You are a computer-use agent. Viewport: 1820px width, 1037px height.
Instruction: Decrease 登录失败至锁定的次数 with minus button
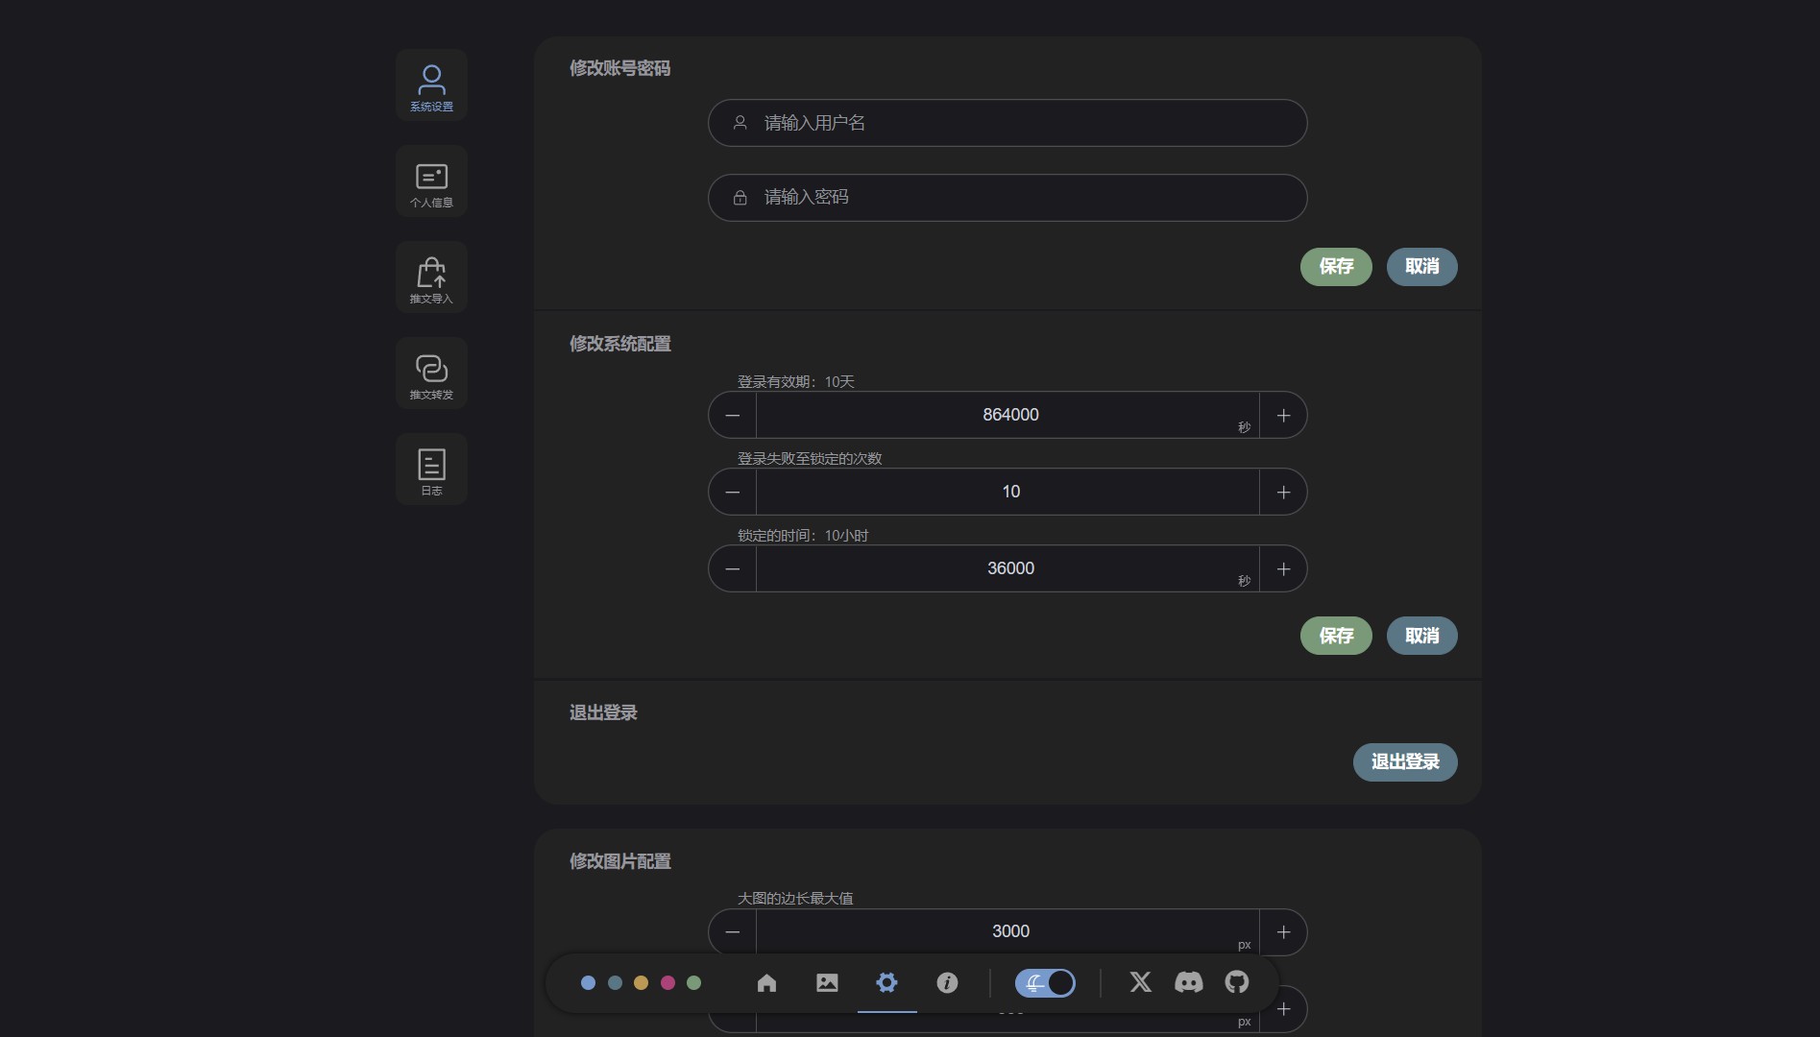click(733, 492)
